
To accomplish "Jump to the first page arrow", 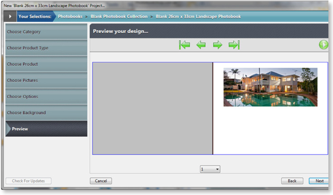I will tap(185, 45).
